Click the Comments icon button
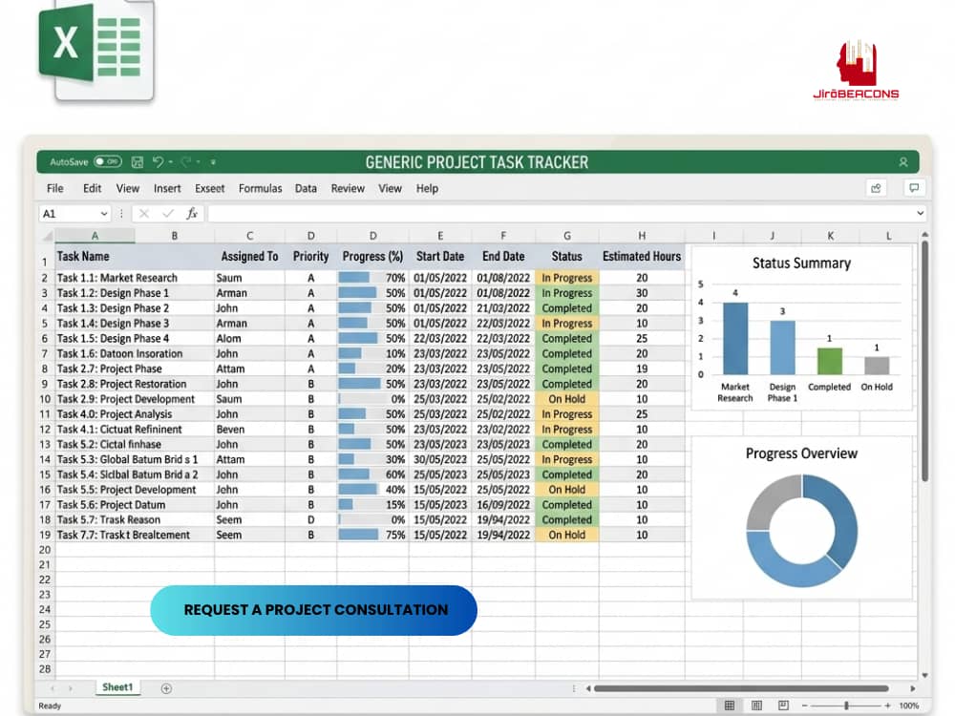The height and width of the screenshot is (716, 955). 914,188
